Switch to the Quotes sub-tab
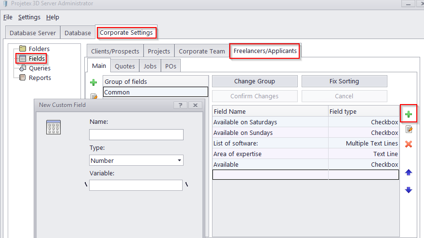The image size is (424, 238). pos(125,66)
